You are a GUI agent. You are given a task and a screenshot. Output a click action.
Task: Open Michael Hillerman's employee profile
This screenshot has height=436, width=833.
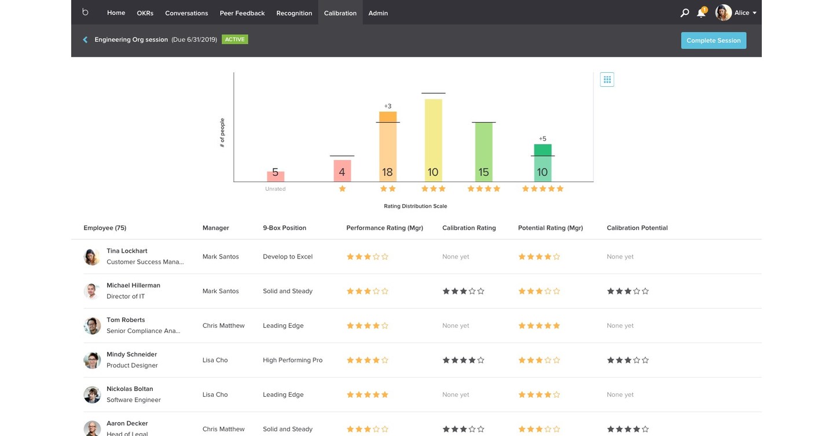tap(133, 285)
